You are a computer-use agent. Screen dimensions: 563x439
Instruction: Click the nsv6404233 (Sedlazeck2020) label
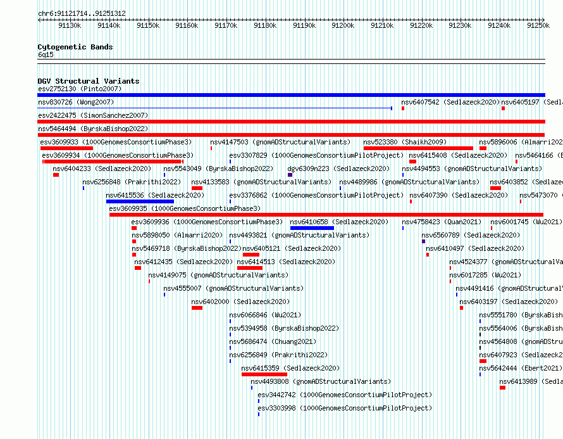coord(102,169)
